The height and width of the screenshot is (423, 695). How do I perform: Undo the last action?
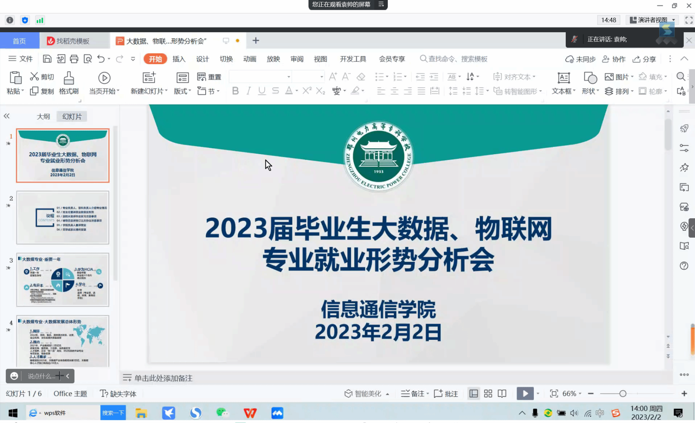tap(101, 59)
